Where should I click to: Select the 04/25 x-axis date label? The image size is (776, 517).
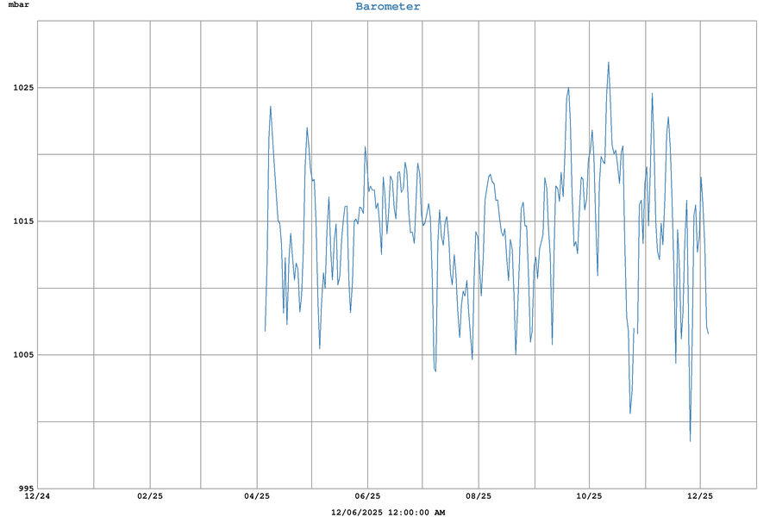click(257, 496)
